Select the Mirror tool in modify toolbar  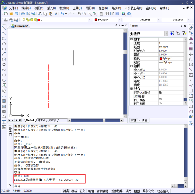[x=191, y=38]
